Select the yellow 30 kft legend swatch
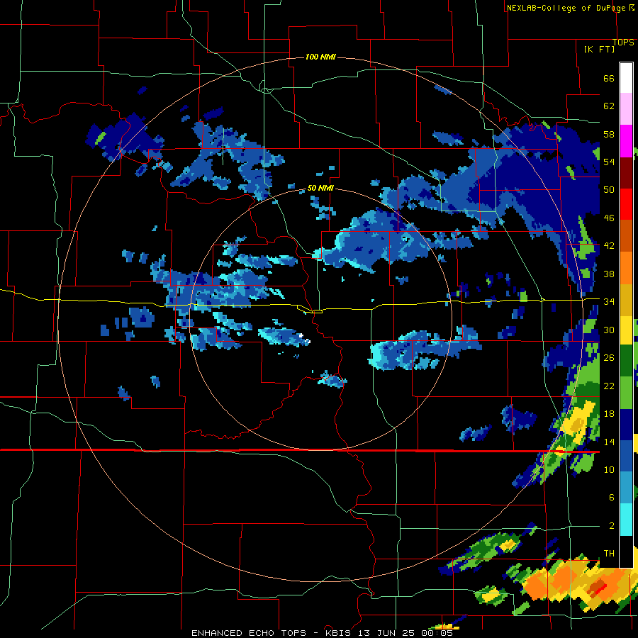 tap(626, 330)
